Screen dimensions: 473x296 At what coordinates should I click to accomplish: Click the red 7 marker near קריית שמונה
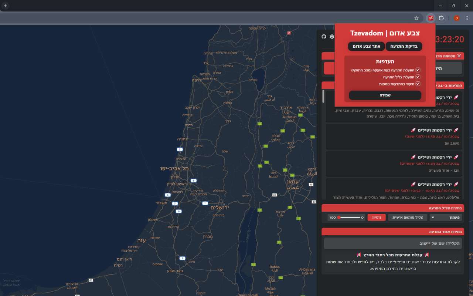pyautogui.click(x=289, y=33)
